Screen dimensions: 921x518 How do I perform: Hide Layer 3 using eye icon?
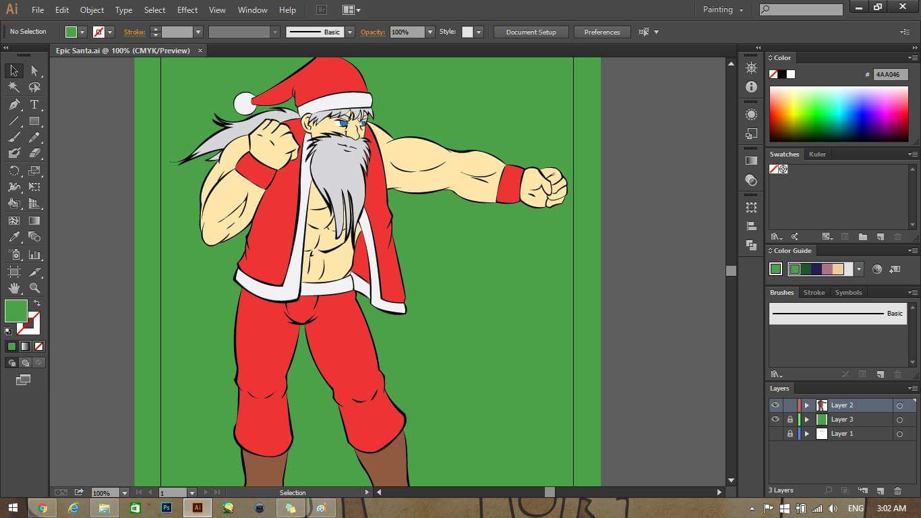coord(775,420)
